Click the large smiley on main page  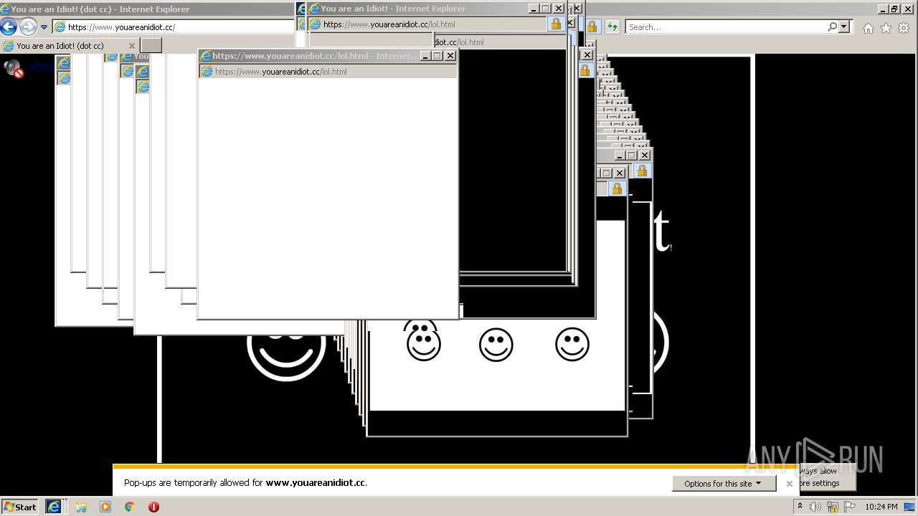286,351
